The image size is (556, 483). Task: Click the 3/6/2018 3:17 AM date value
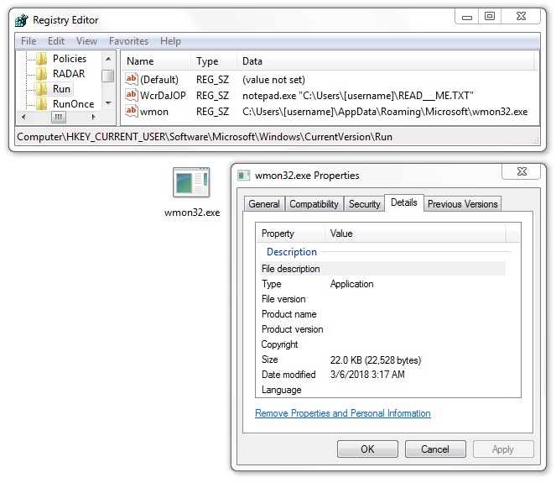click(367, 375)
